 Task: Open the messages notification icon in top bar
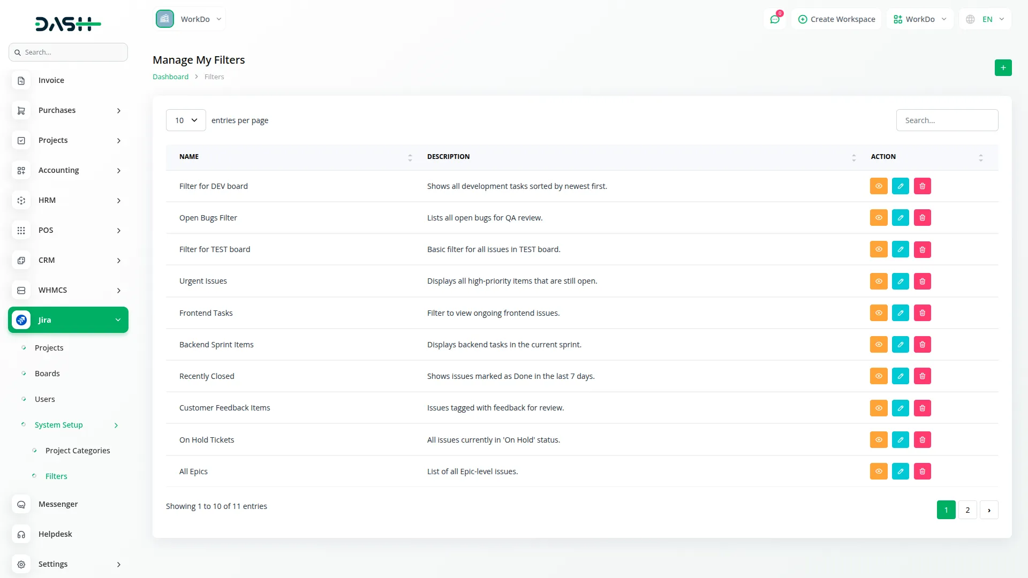tap(775, 19)
